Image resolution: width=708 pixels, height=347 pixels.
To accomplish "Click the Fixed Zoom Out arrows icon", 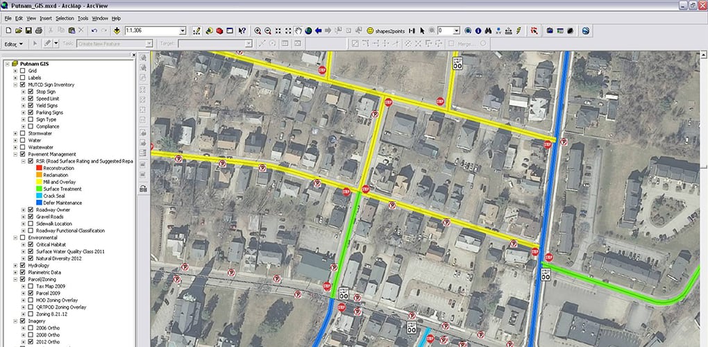I will [288, 31].
